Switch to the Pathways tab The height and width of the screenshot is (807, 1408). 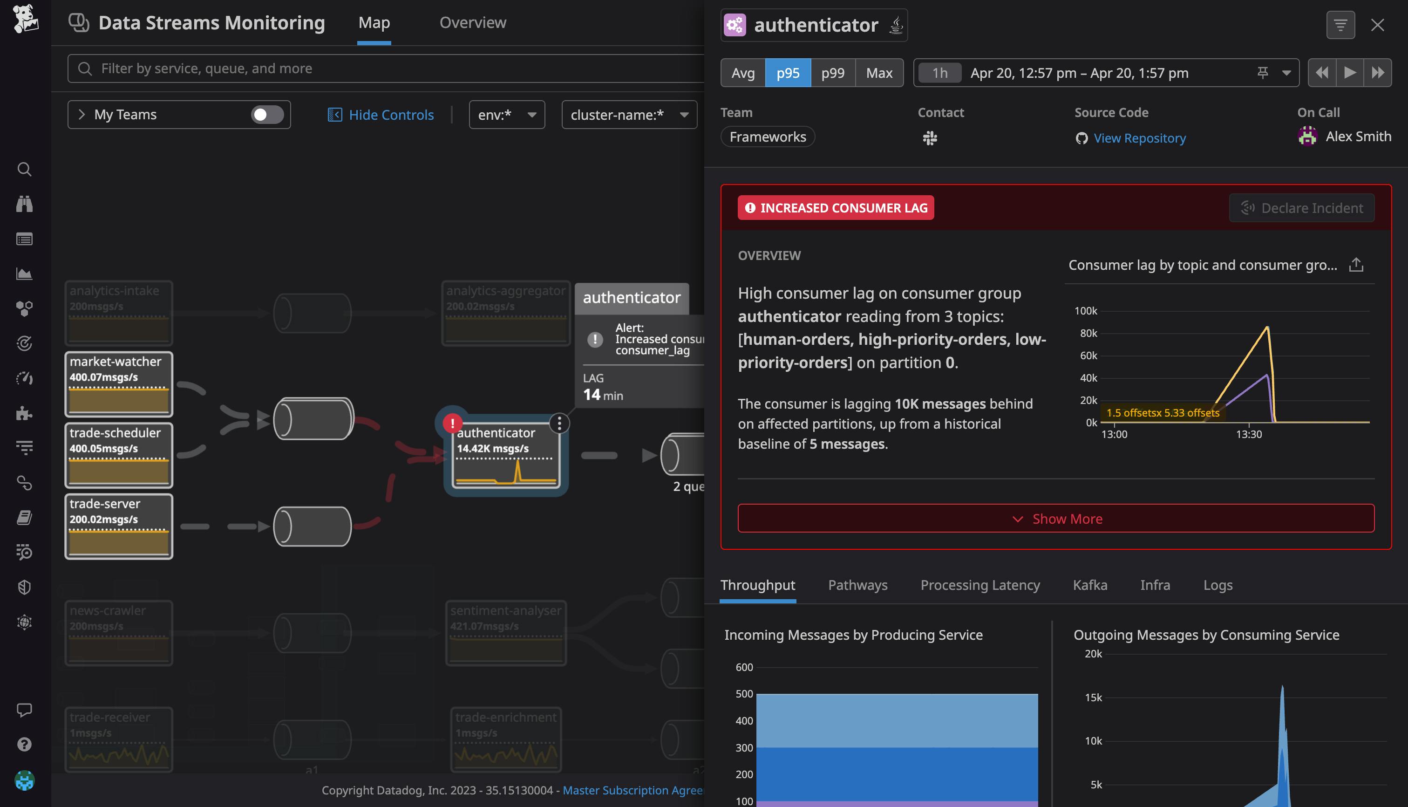[857, 585]
